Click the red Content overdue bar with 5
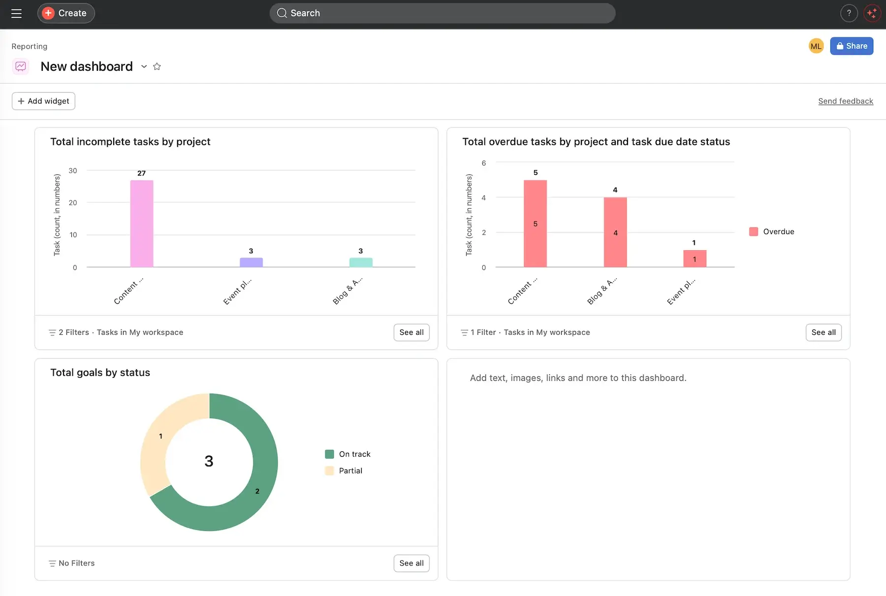The height and width of the screenshot is (596, 886). coord(535,224)
